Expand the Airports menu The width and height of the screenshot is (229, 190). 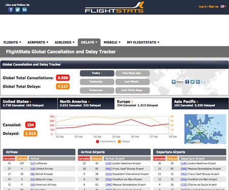click(38, 42)
